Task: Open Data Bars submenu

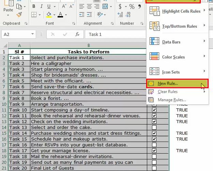Action: [x=178, y=42]
